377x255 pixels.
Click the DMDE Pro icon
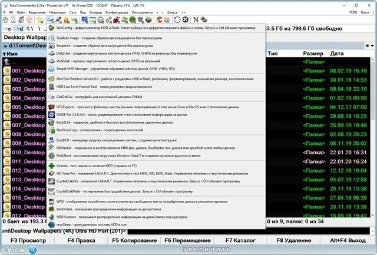pos(51,115)
